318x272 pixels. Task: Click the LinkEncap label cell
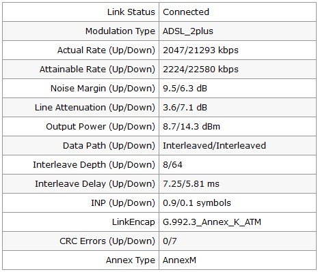click(x=81, y=222)
